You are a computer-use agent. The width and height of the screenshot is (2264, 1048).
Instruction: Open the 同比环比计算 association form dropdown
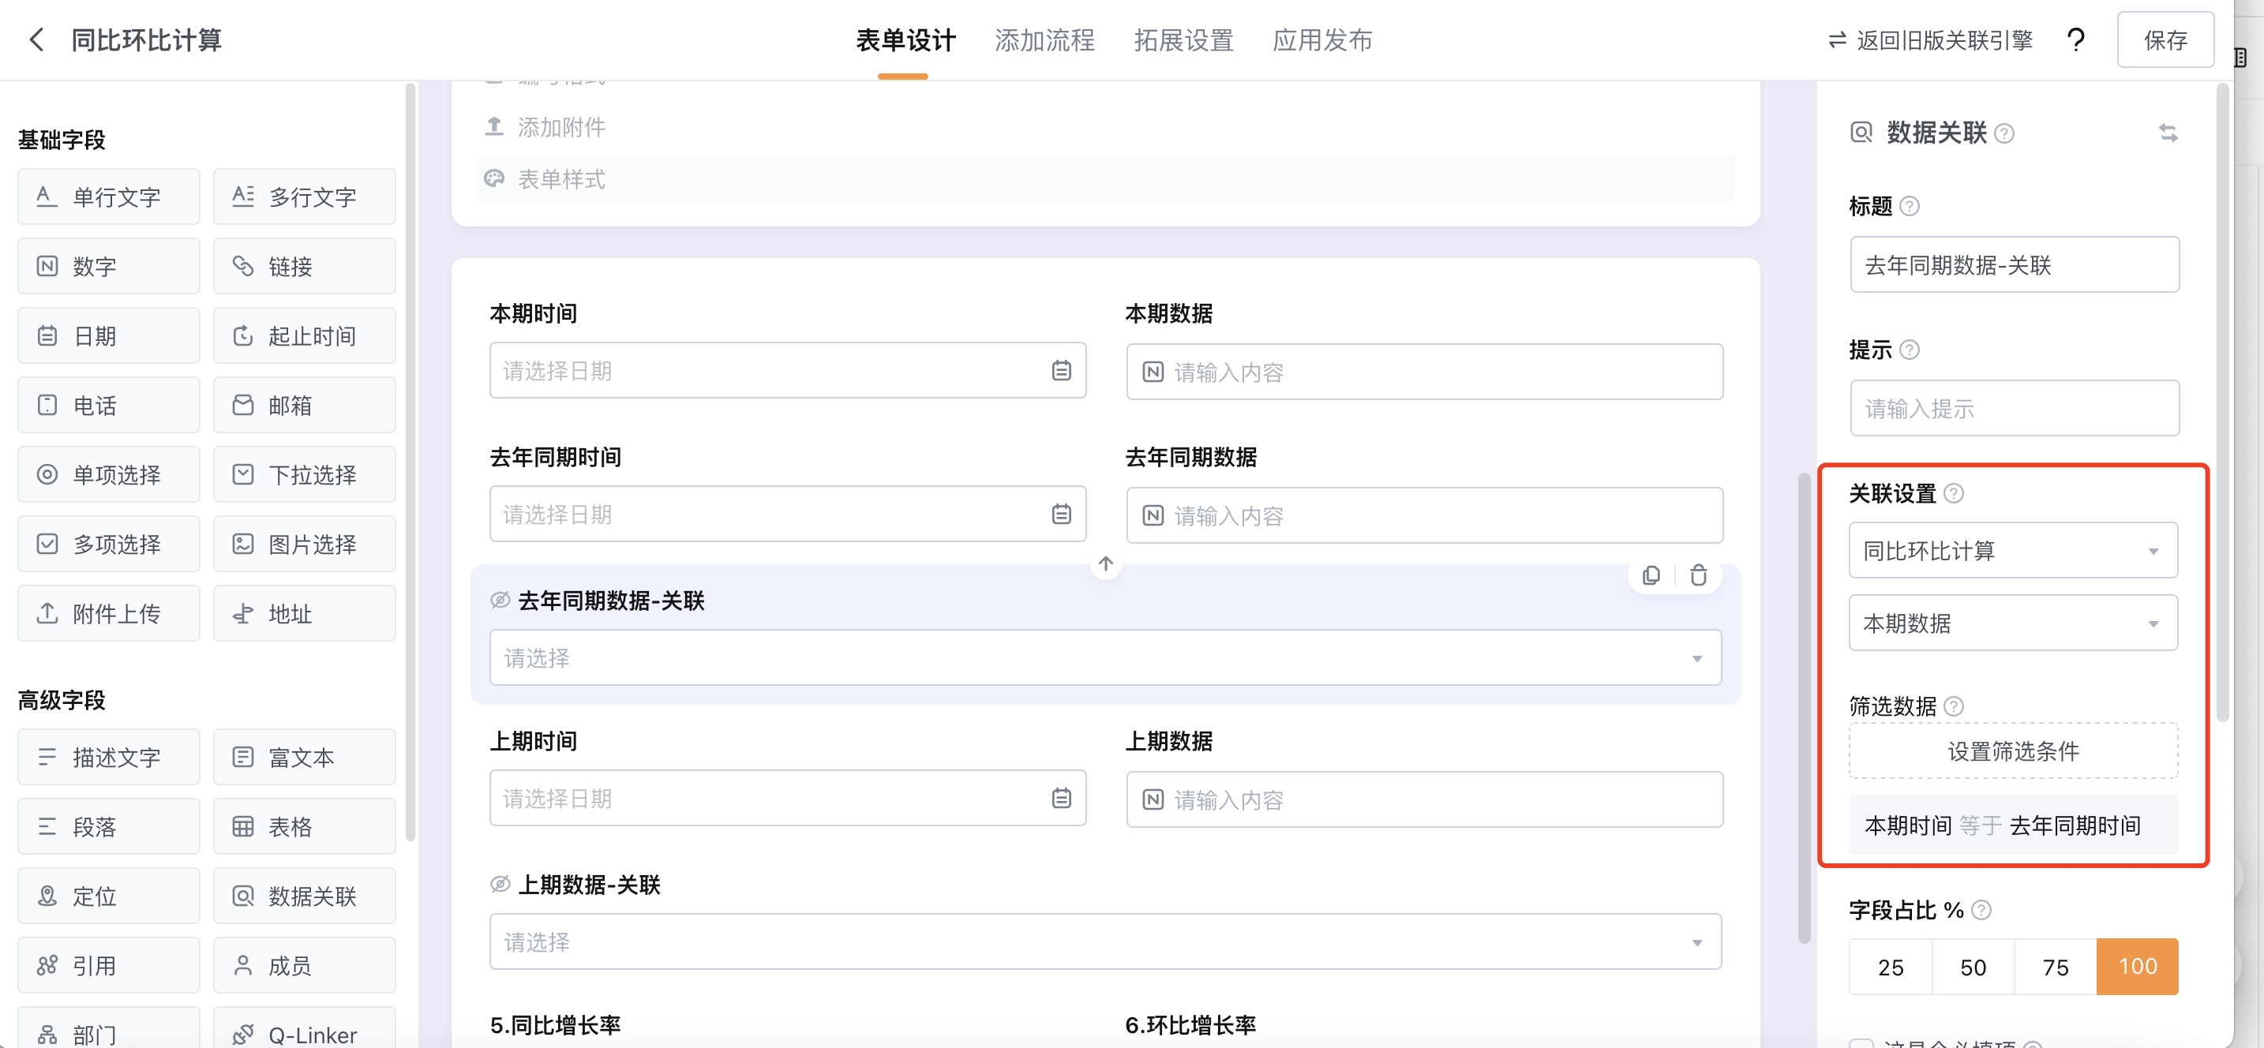tap(2014, 550)
